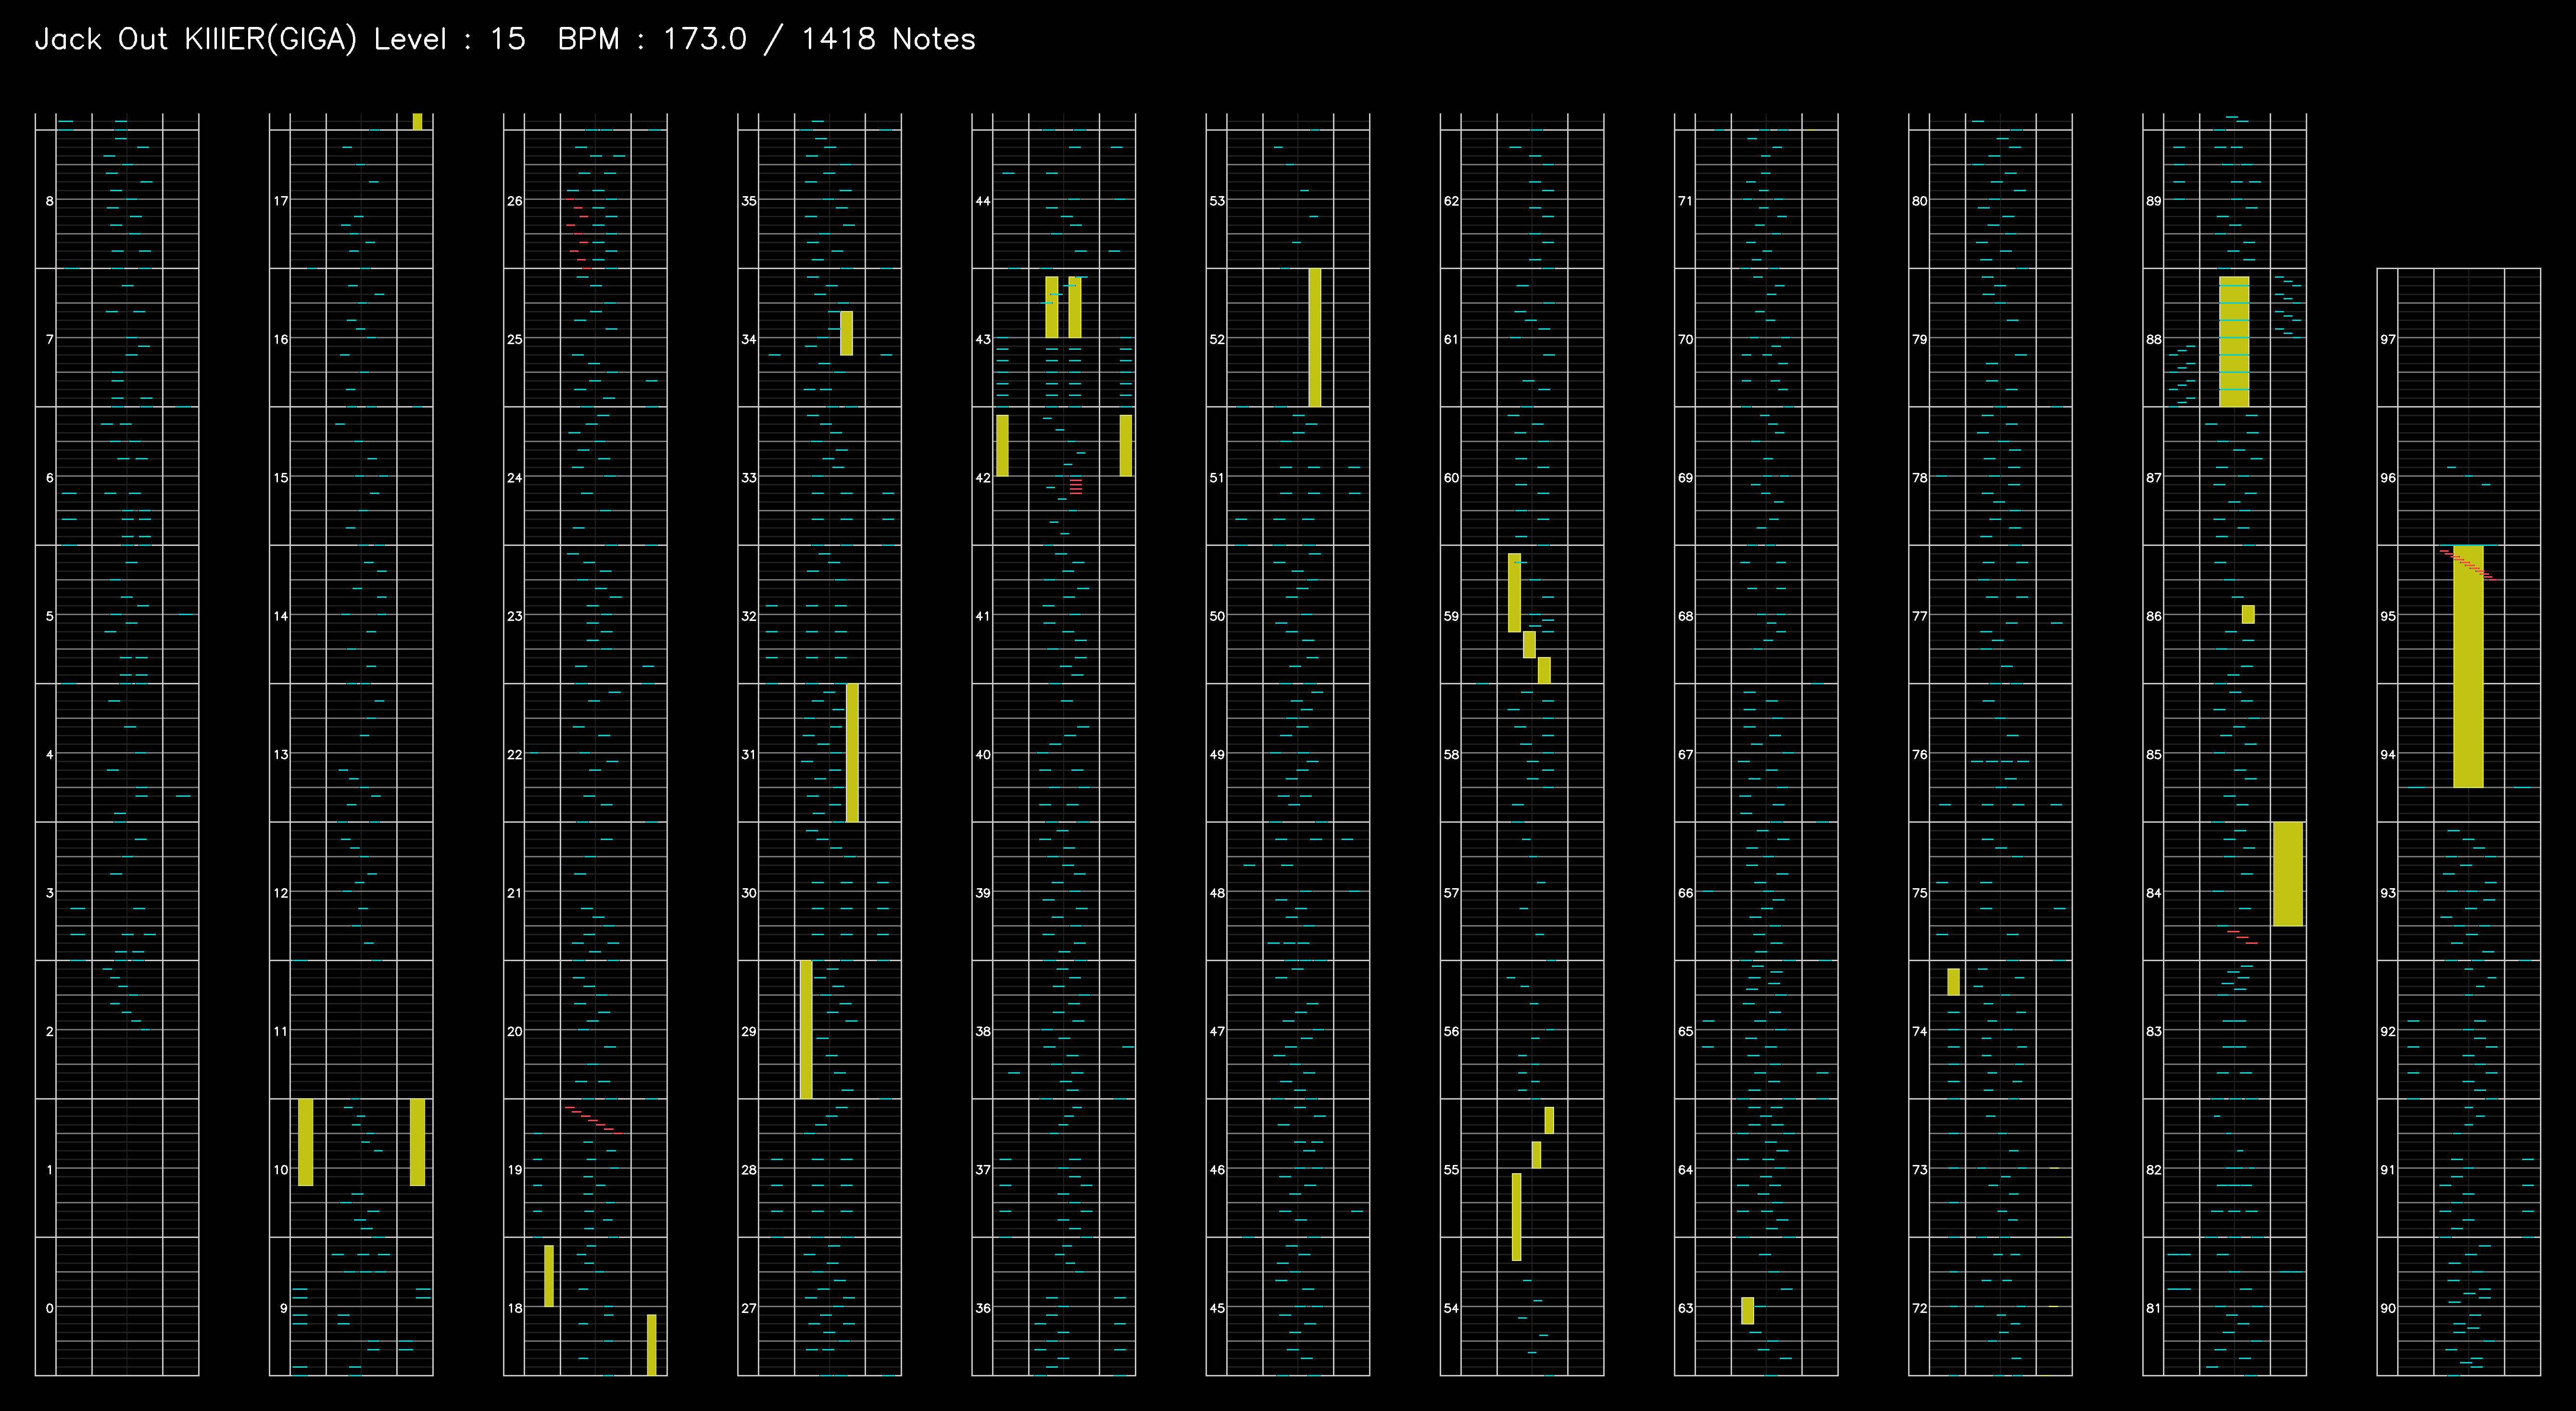The image size is (2576, 1411).
Task: Click the left yellow long note in measure 10
Action: pyautogui.click(x=306, y=1142)
